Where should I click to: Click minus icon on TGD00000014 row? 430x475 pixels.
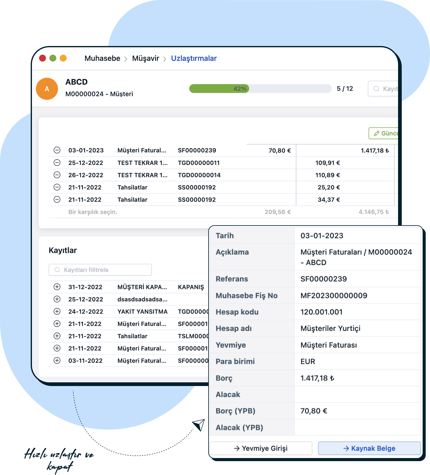click(x=57, y=175)
